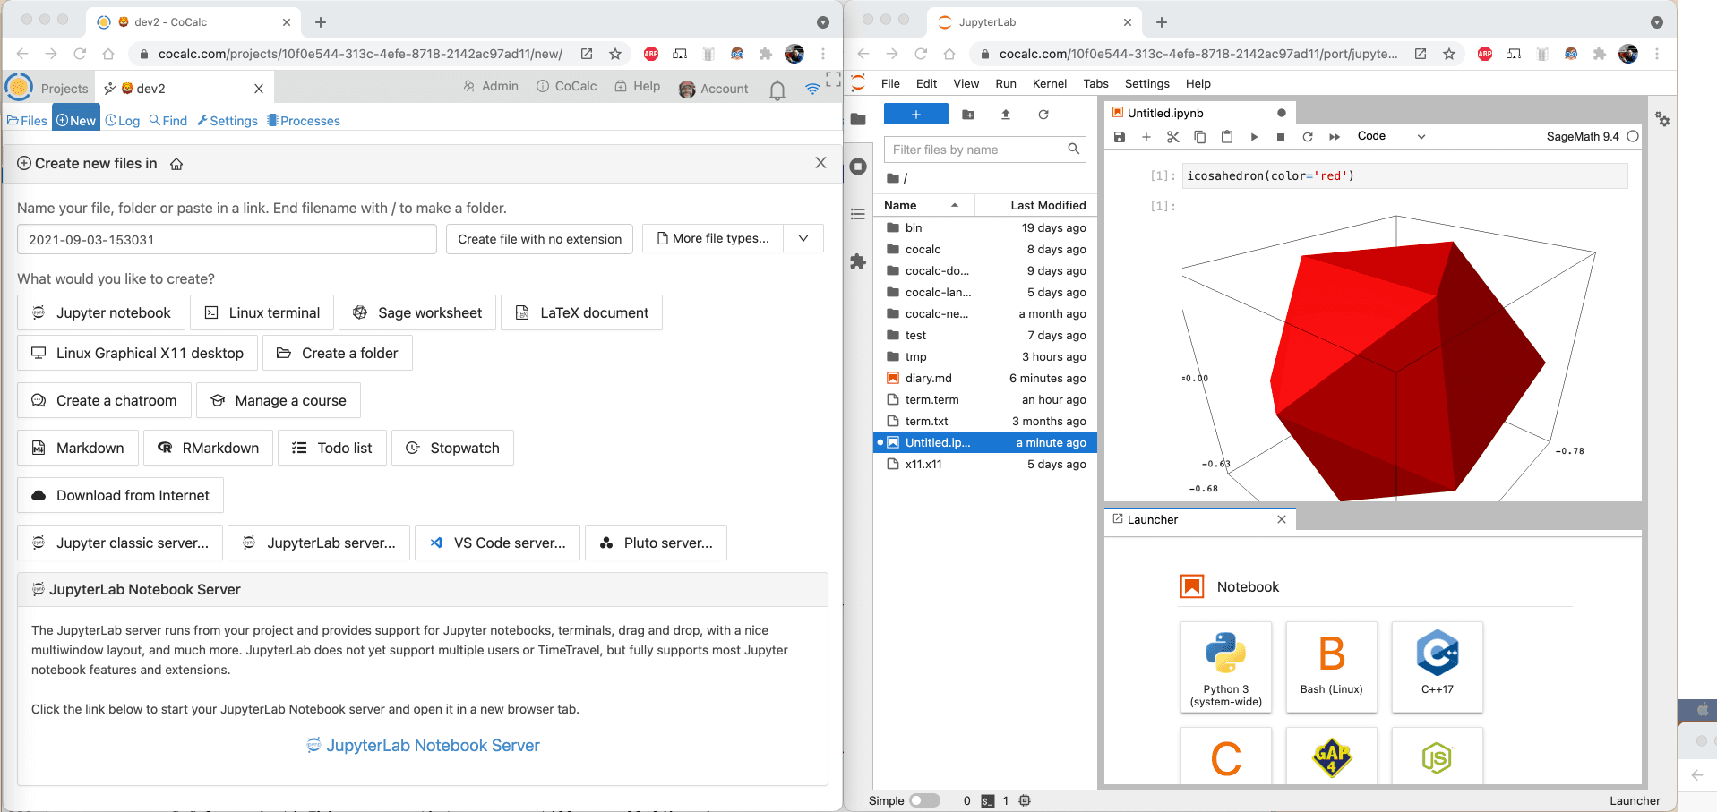Open CoCalc notifications bell
The width and height of the screenshot is (1717, 812).
pyautogui.click(x=777, y=90)
